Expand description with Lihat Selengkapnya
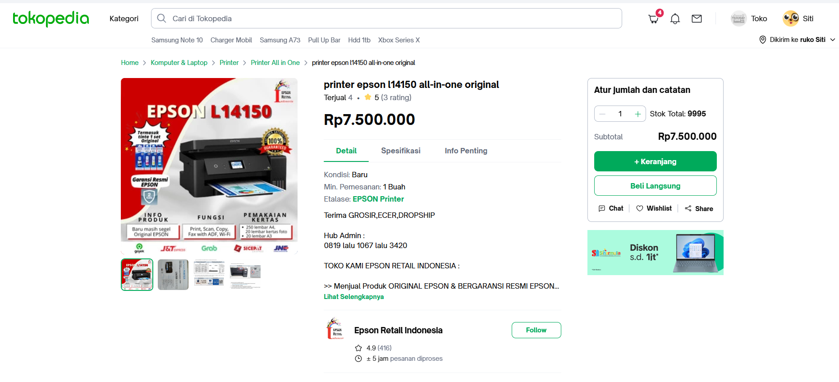Screen dimensions: 839x382 tap(354, 297)
